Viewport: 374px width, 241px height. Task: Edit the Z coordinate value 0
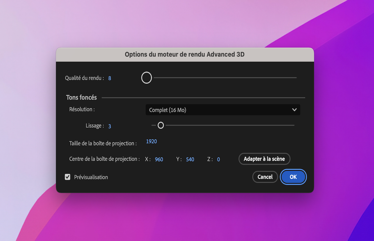[x=218, y=159]
